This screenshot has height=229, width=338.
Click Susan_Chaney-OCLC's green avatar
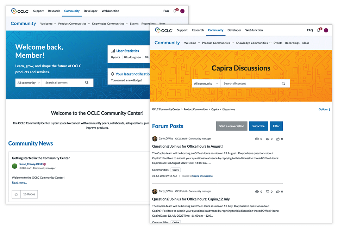click(14, 166)
